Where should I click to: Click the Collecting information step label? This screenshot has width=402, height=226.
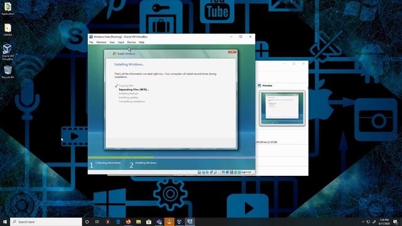[108, 163]
